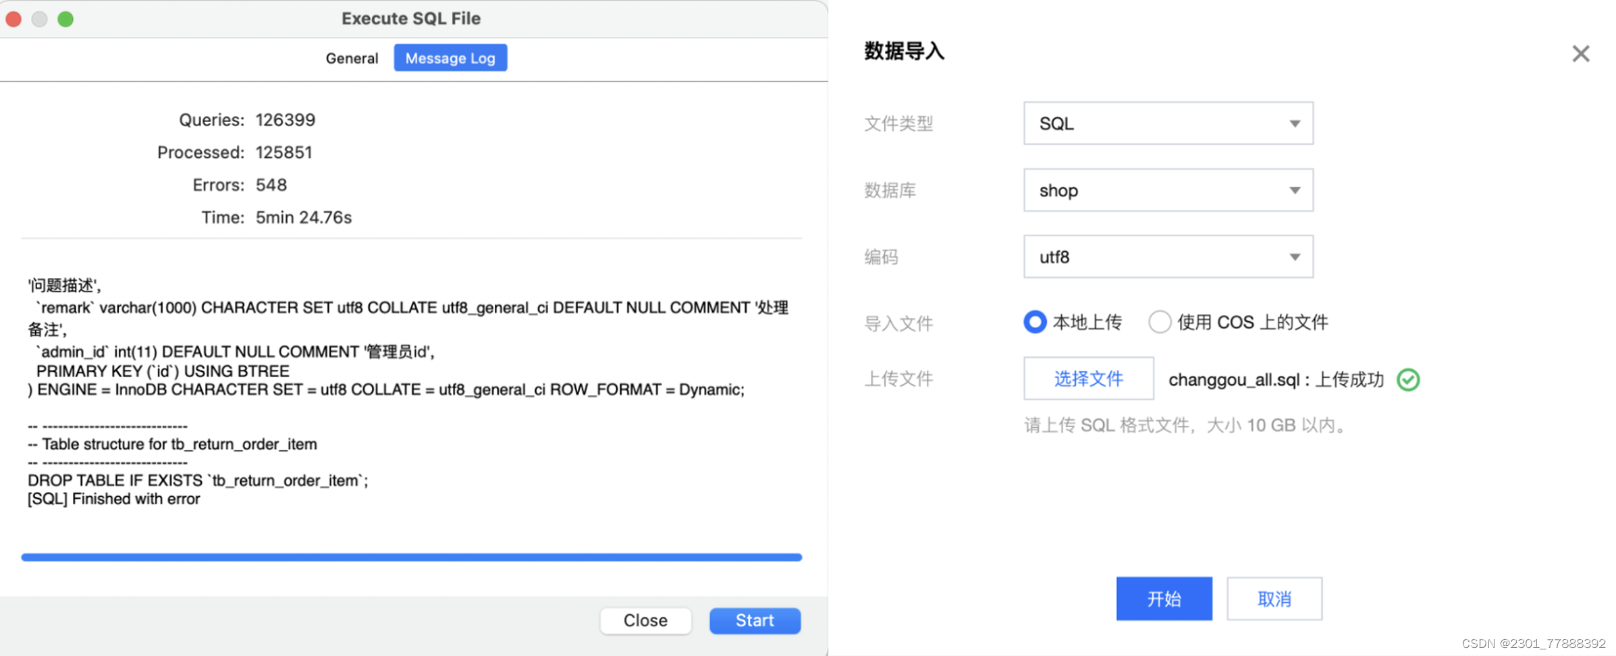Click the blue 开始 button
Screen dimensions: 1616x656
click(x=1164, y=599)
